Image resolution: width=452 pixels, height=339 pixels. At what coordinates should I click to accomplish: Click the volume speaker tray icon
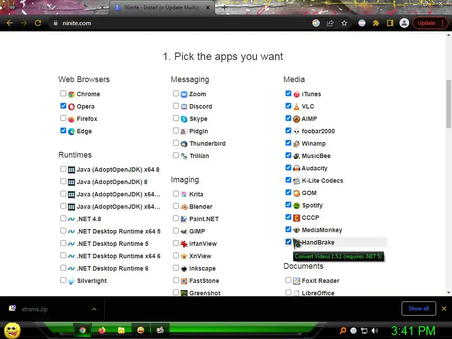point(375,331)
